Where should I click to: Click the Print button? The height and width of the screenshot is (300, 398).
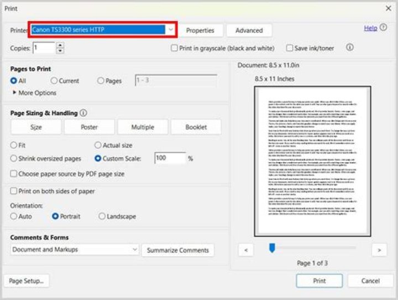tap(319, 281)
